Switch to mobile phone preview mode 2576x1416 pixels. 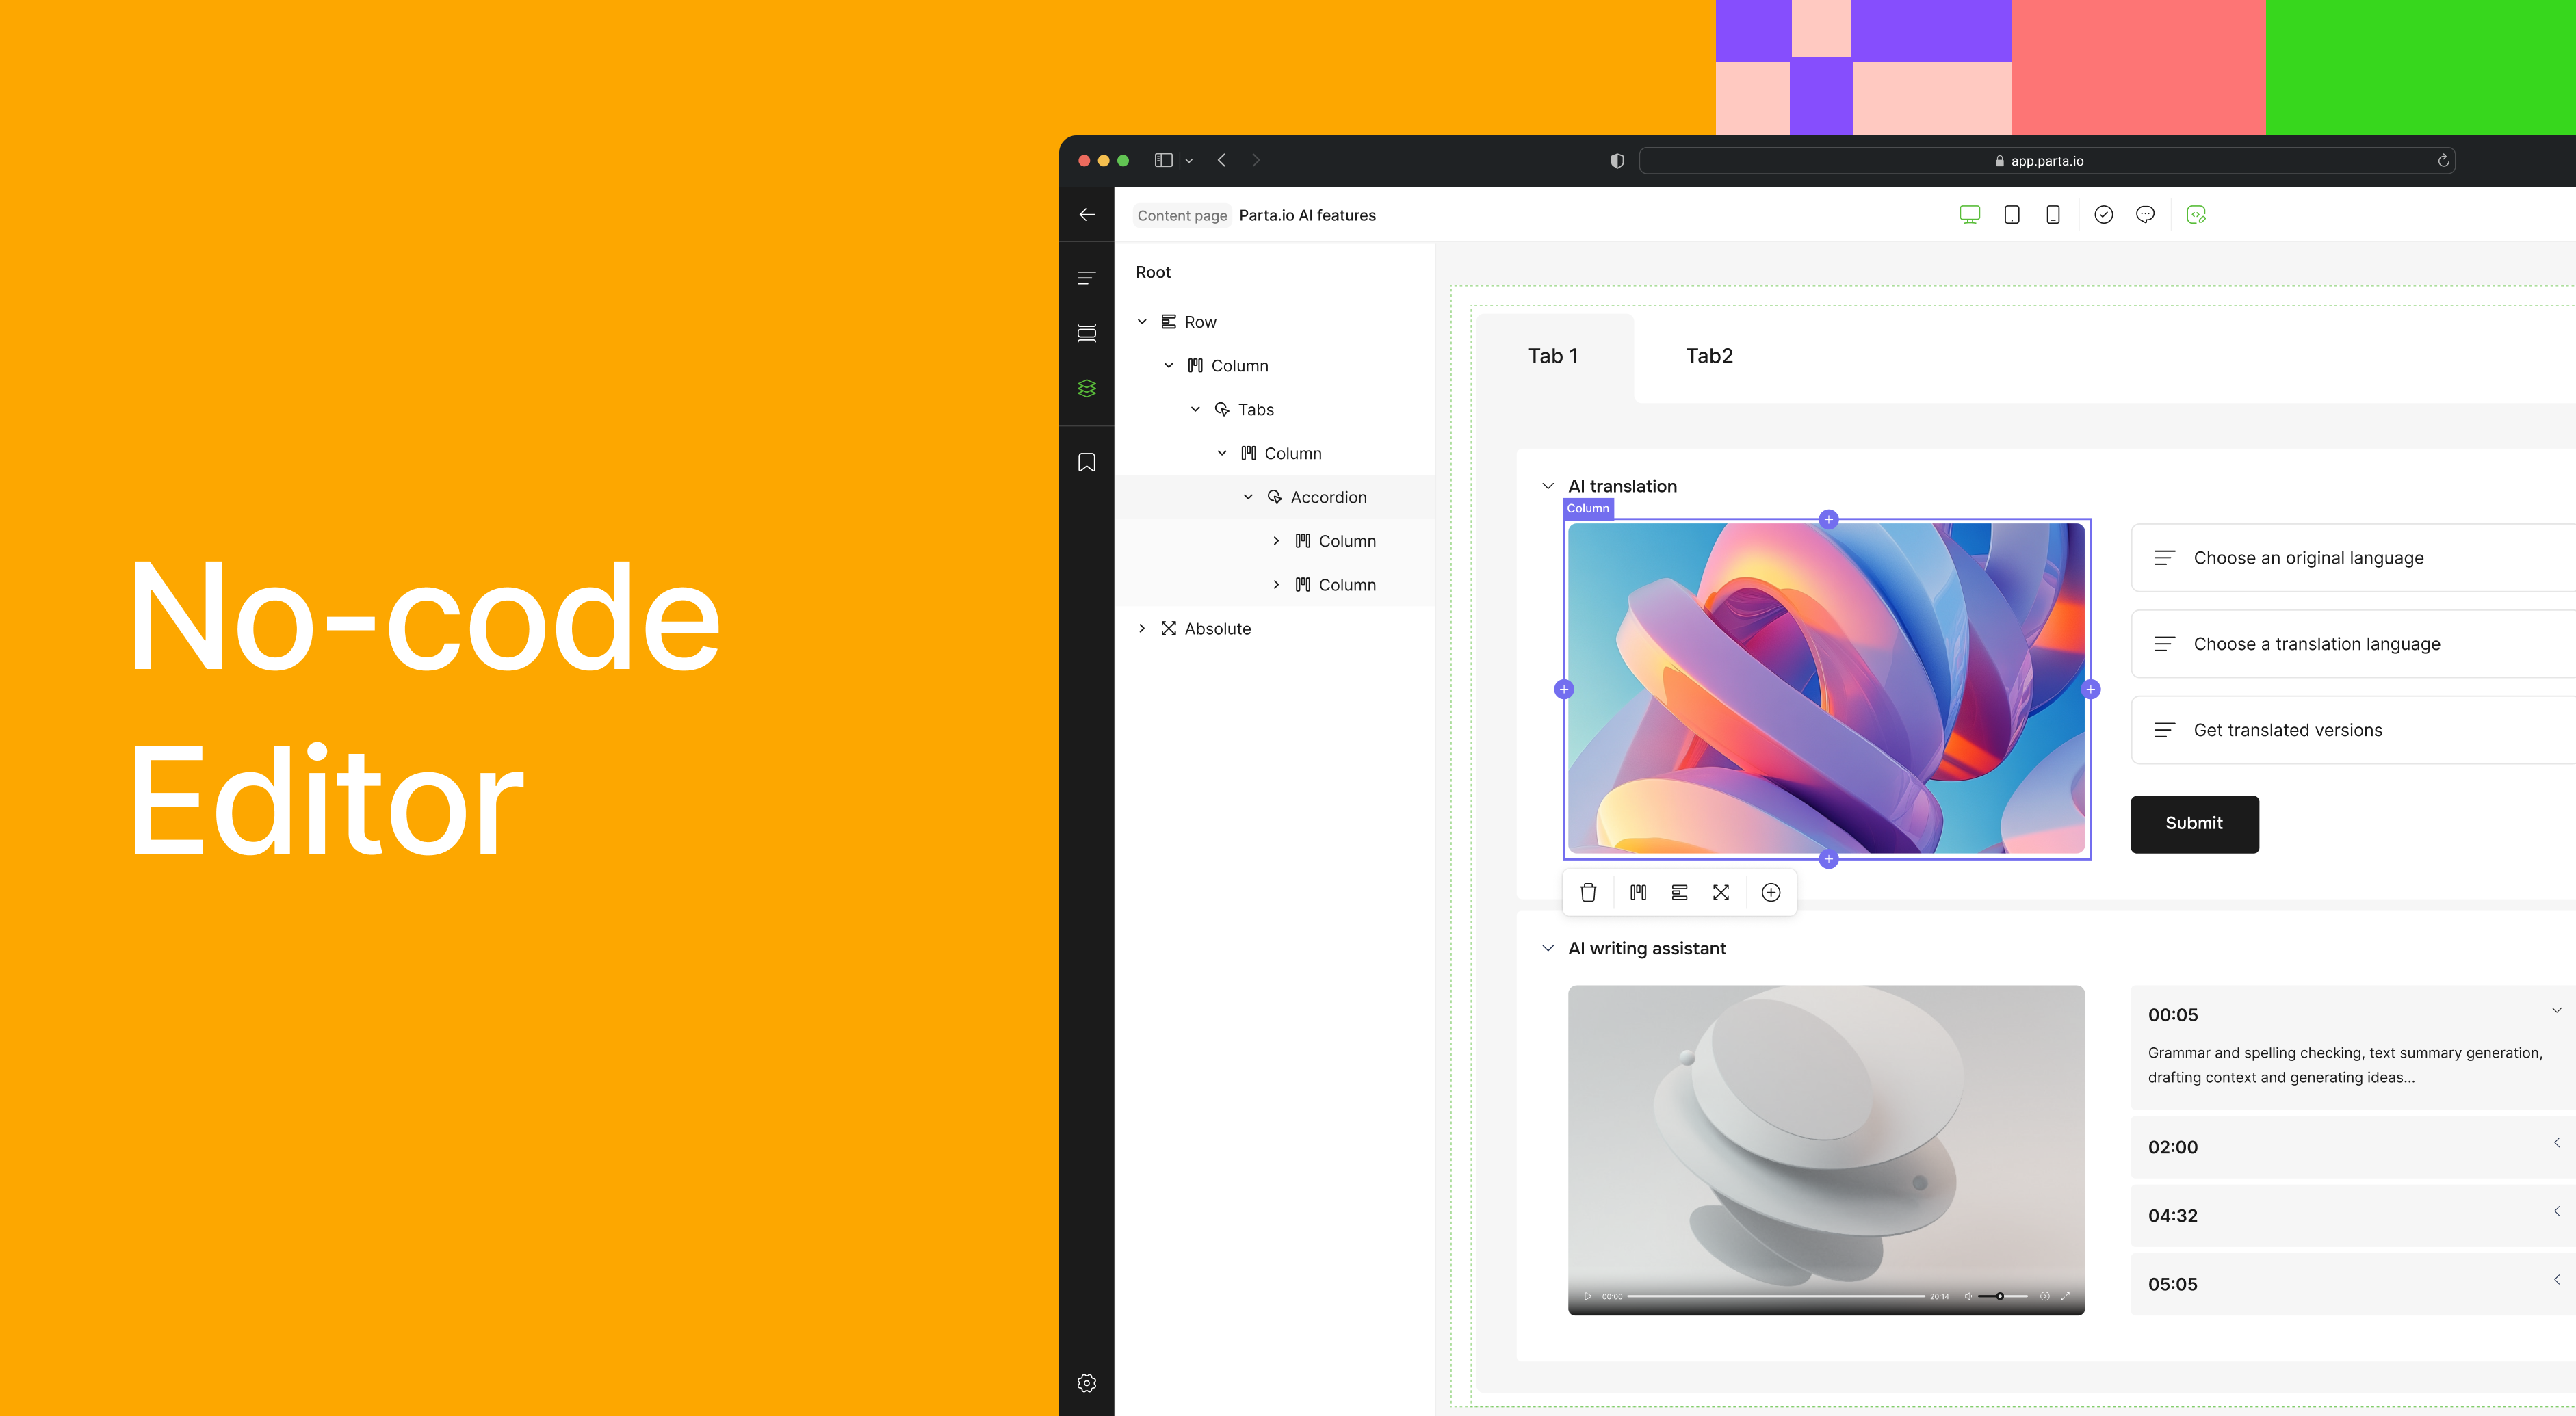click(x=2052, y=215)
